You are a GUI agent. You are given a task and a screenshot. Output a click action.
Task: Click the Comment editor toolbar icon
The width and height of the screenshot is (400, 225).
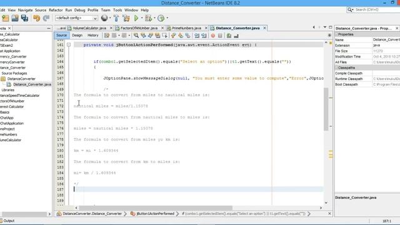(229, 36)
